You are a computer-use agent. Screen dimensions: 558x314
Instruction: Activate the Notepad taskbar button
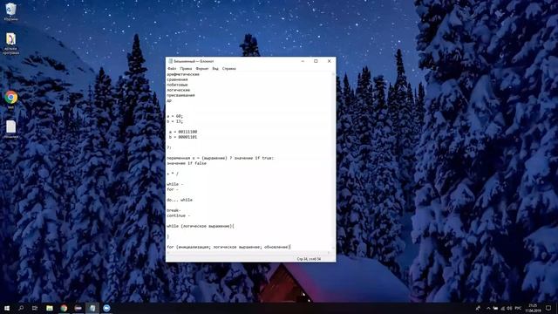pyautogui.click(x=92, y=308)
